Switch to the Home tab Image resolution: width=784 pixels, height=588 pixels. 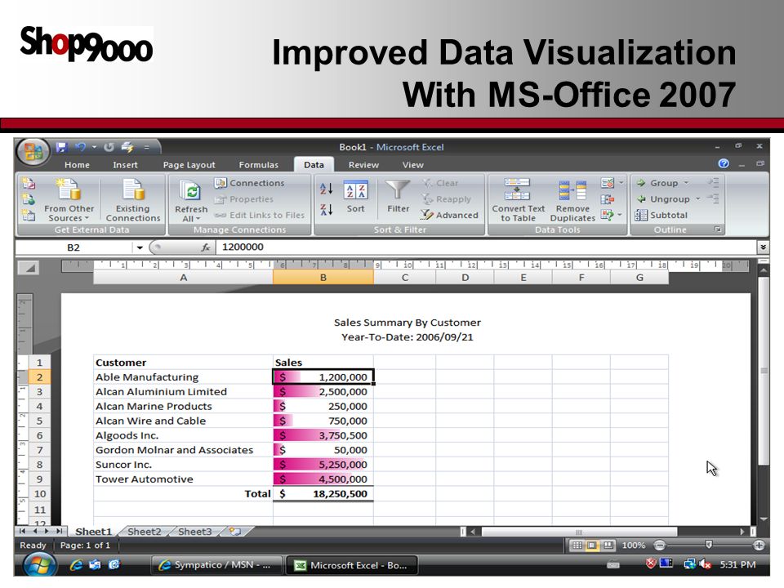pos(77,165)
